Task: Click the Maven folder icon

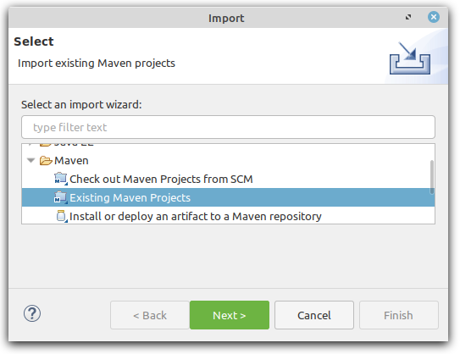Action: (x=46, y=160)
